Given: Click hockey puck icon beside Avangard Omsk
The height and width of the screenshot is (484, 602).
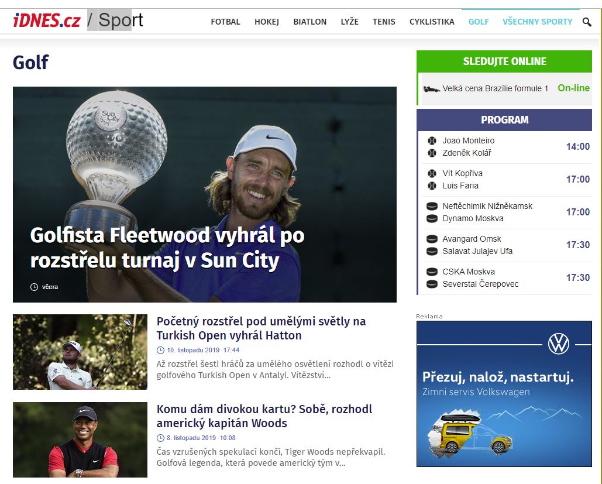Looking at the screenshot, I should tap(432, 239).
